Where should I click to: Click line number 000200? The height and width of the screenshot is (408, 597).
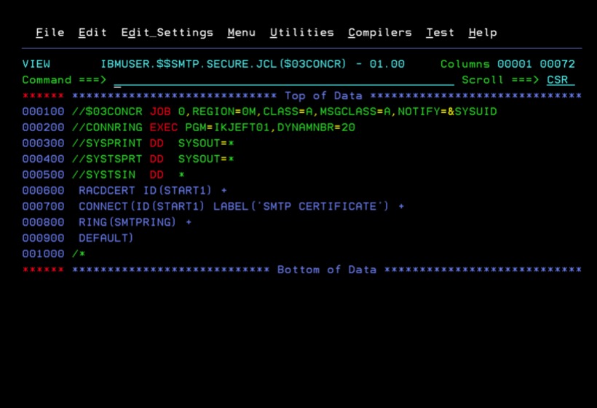pyautogui.click(x=43, y=127)
